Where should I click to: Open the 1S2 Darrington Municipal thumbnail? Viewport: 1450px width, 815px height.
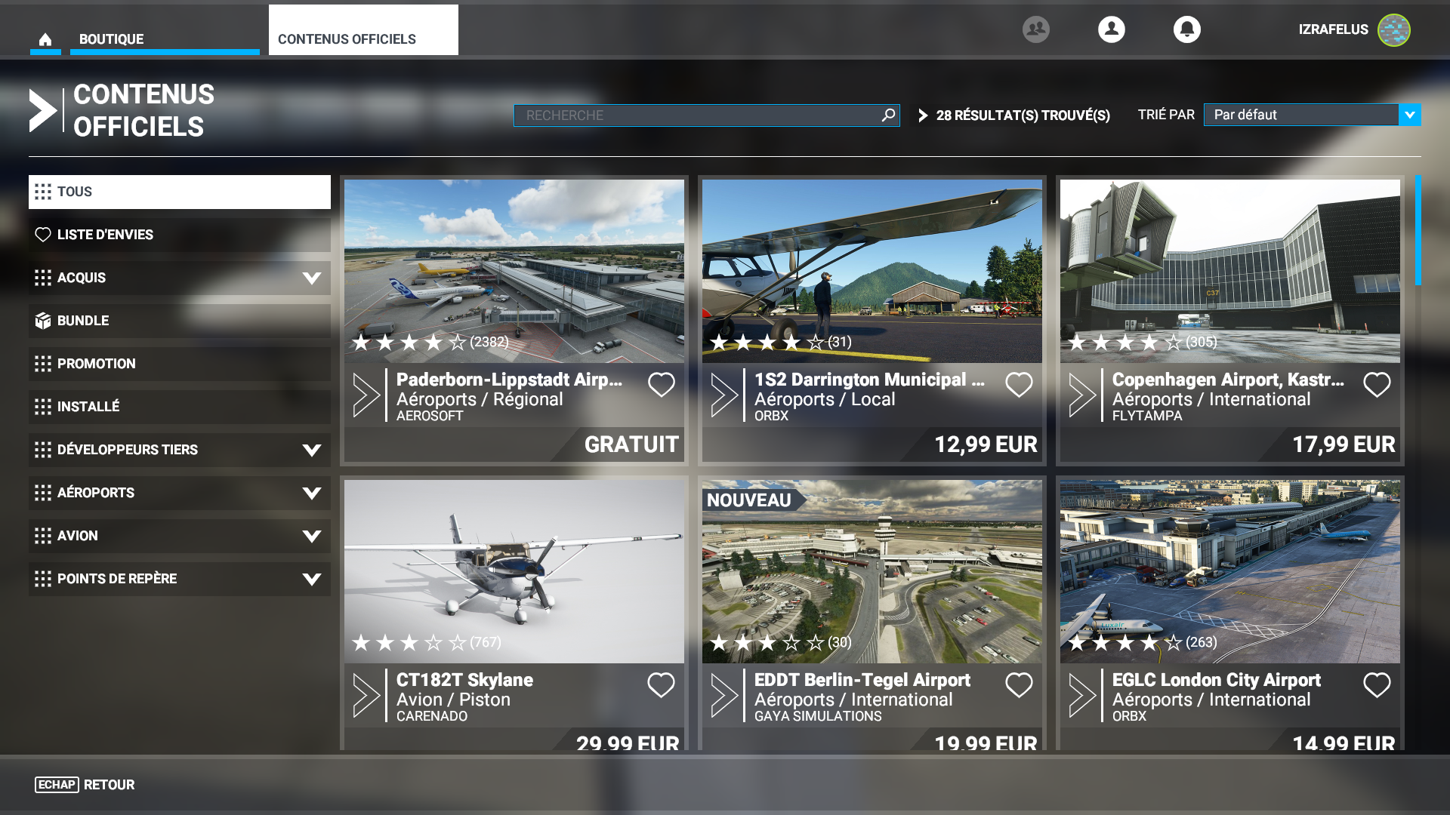872,271
